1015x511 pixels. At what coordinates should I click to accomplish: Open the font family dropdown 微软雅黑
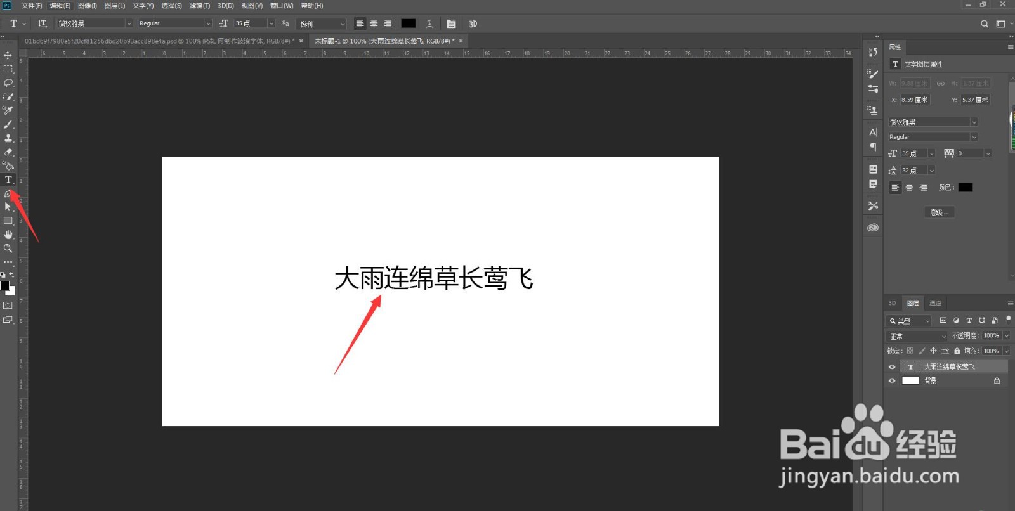point(95,23)
